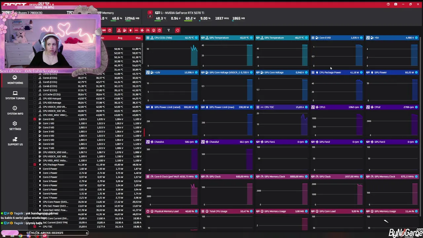The image size is (423, 238).
Task: Take screenshot with title bar camera icon
Action: click(x=396, y=4)
